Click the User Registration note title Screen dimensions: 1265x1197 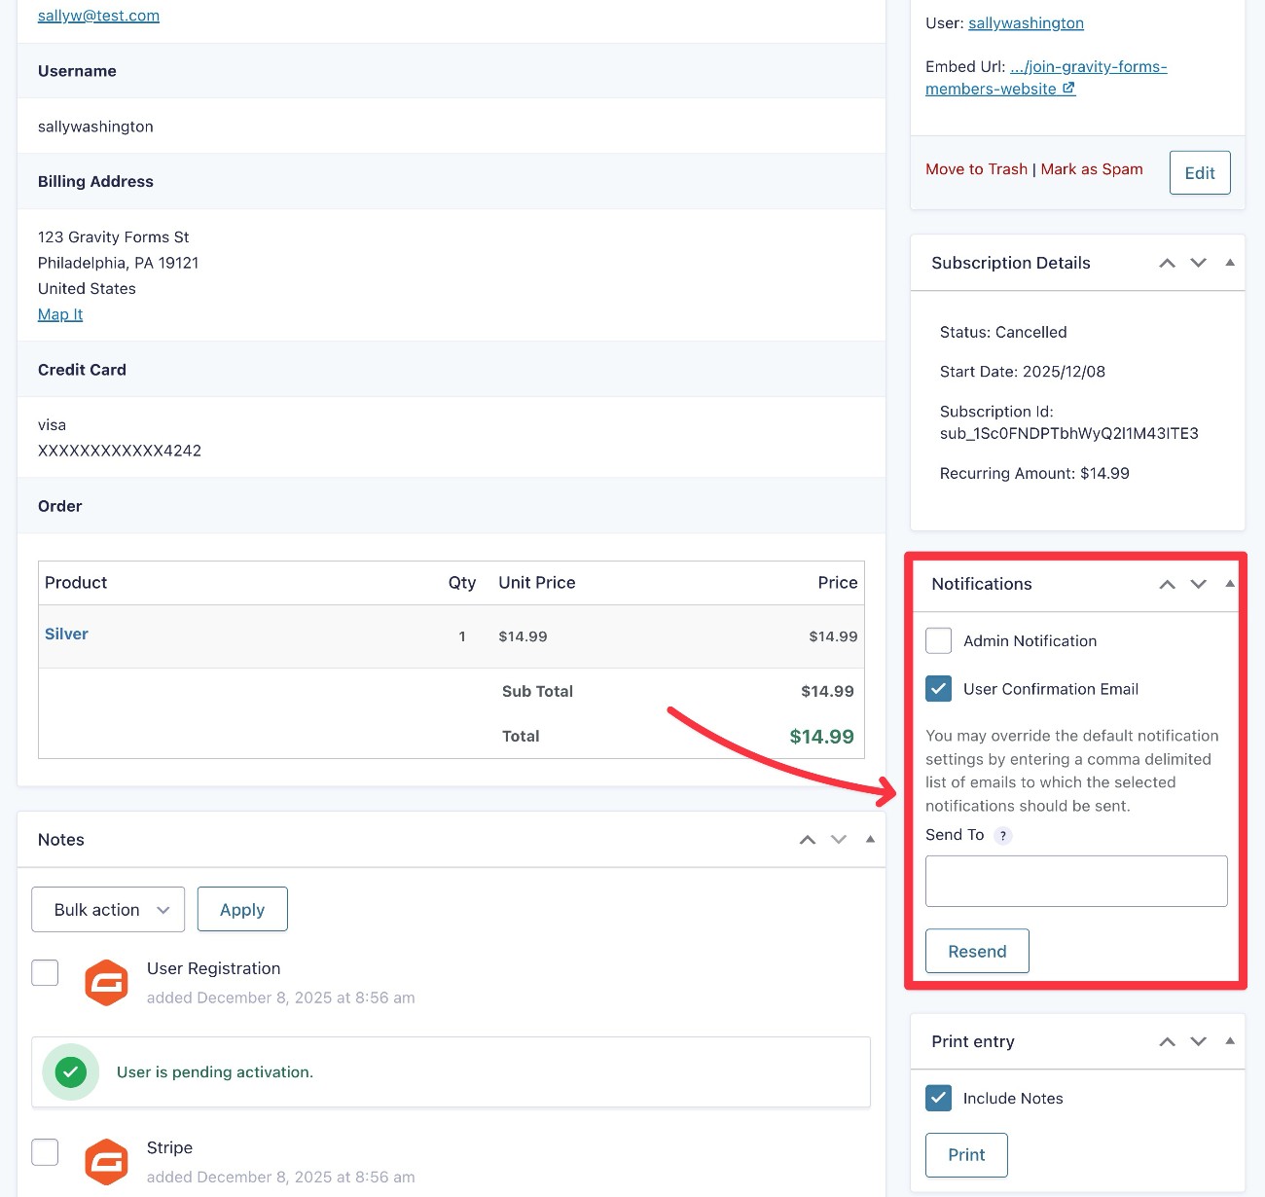[213, 968]
